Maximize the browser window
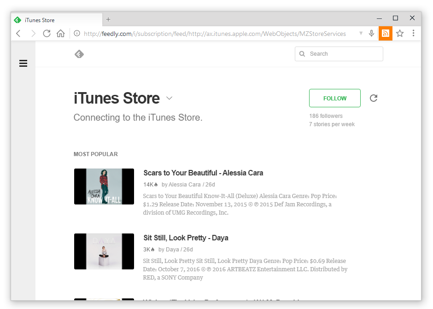433x309 pixels. coord(395,18)
